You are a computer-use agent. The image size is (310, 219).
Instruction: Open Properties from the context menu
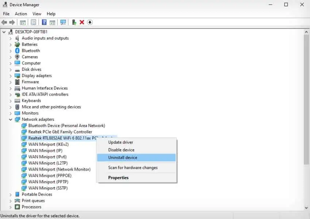(137, 178)
